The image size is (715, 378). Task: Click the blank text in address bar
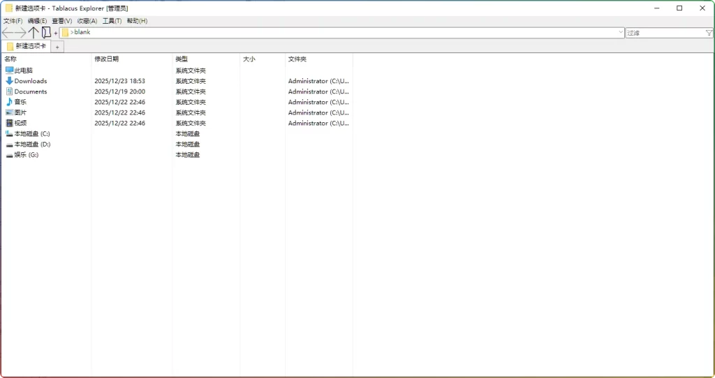pos(82,32)
